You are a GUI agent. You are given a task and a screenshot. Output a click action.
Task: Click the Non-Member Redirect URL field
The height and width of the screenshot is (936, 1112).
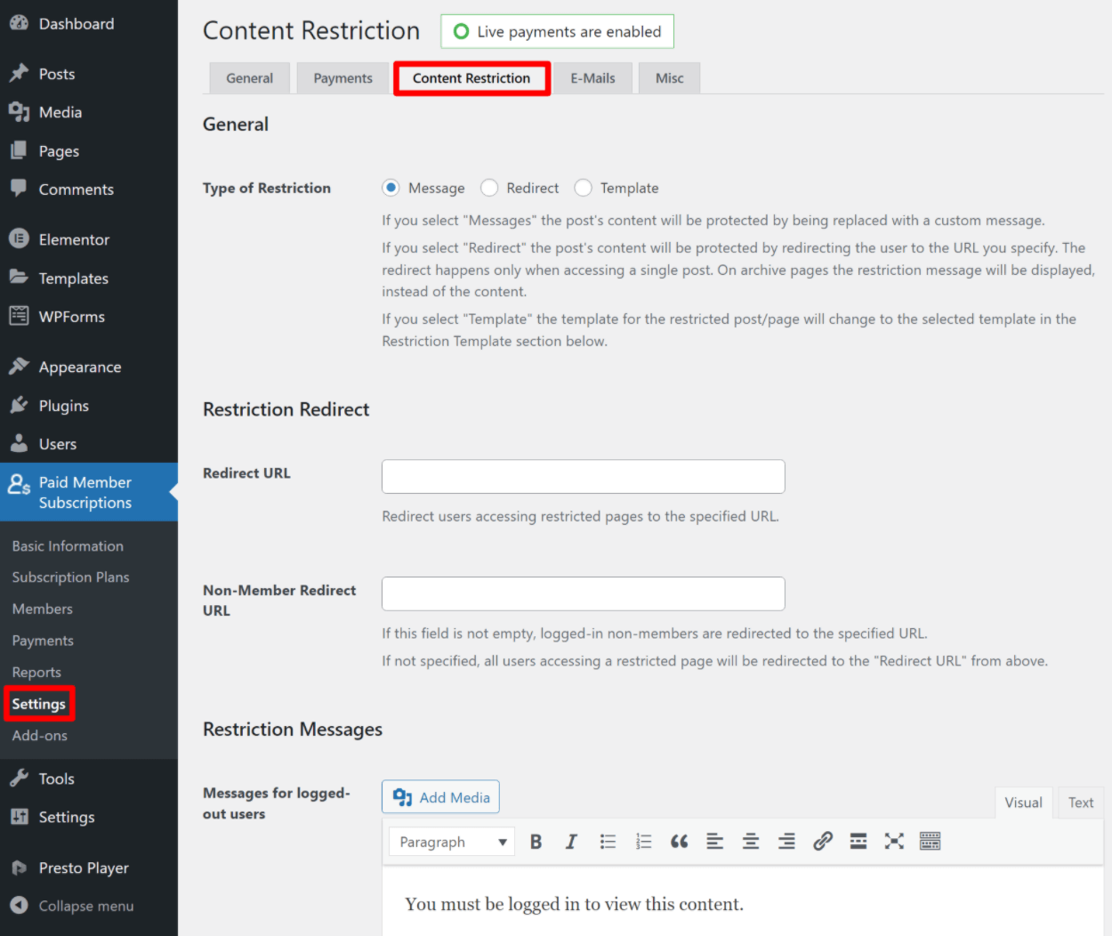pyautogui.click(x=584, y=593)
